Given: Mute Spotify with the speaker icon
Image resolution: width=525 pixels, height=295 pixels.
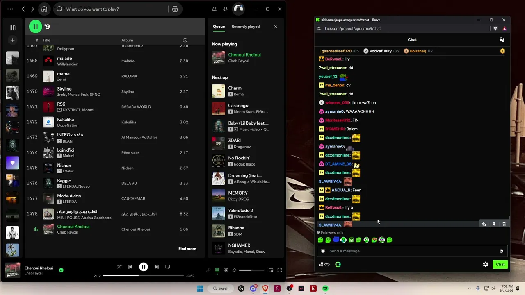Looking at the screenshot, I should click(234, 270).
